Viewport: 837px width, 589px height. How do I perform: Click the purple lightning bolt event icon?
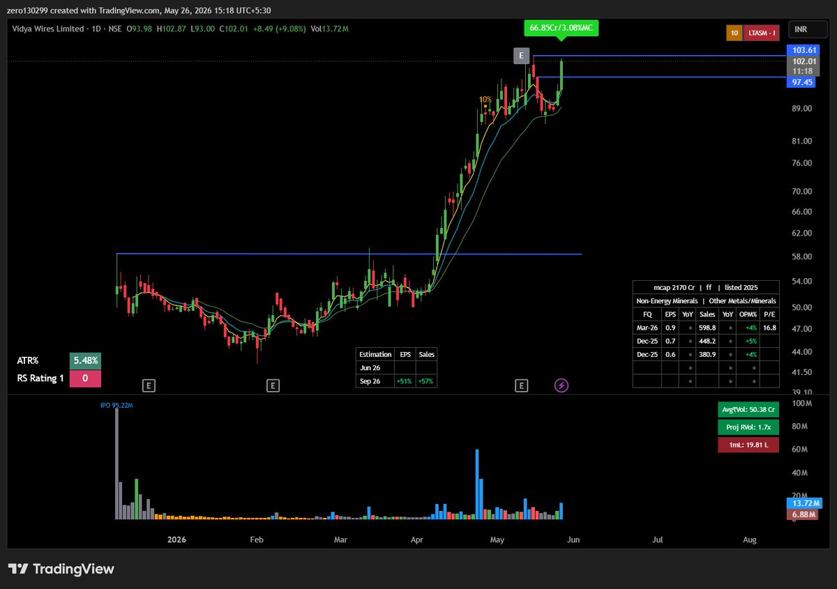point(561,385)
